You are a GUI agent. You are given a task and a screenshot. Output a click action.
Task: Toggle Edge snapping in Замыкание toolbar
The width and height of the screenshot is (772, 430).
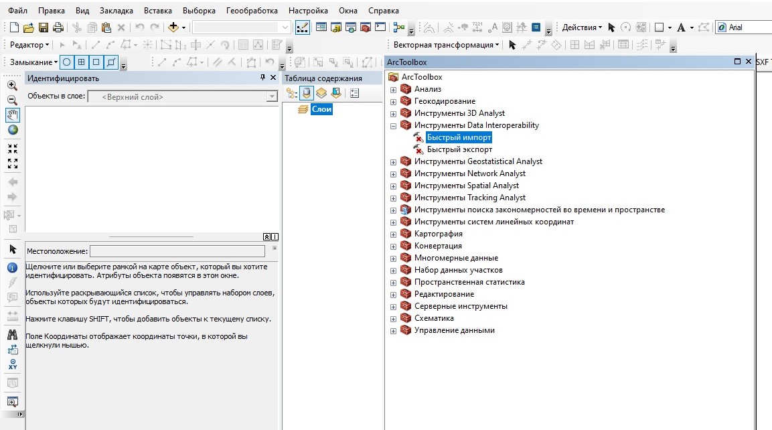(111, 62)
